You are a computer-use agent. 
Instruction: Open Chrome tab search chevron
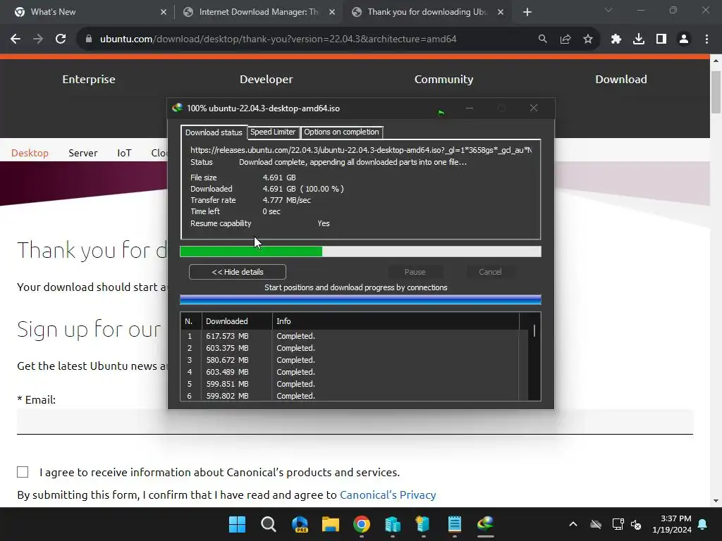tap(608, 10)
